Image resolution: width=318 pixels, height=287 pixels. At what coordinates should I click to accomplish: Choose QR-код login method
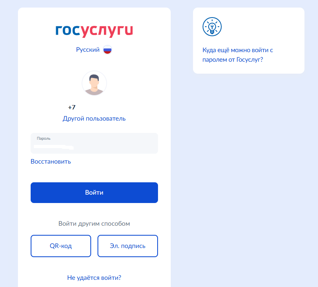point(61,246)
